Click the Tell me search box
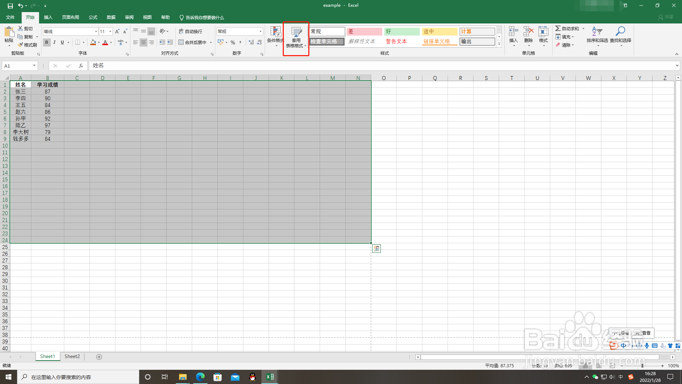 coord(204,17)
